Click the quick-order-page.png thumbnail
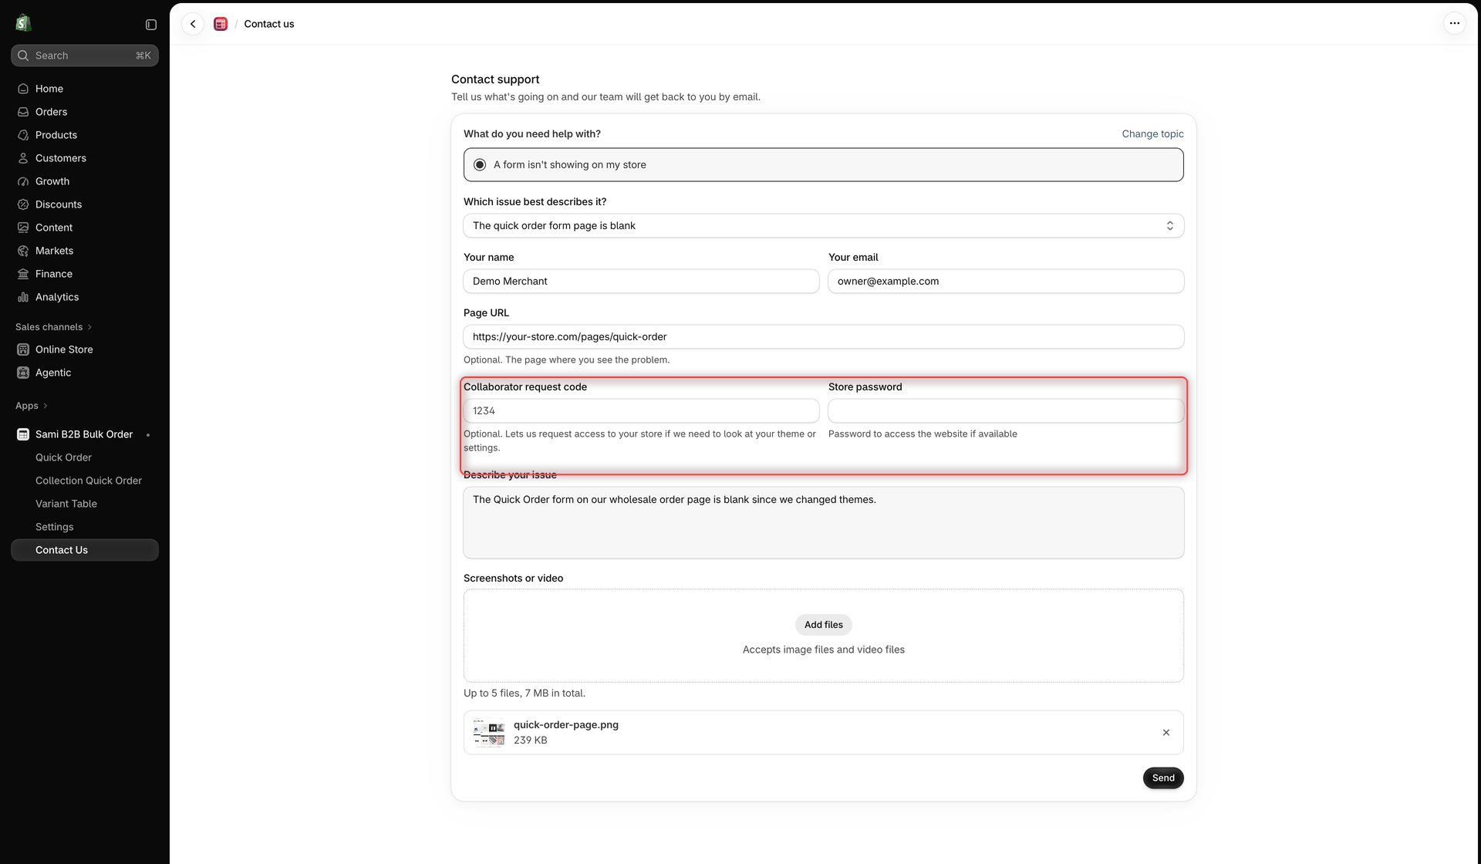Screen dimensions: 1481x864 pyautogui.click(x=489, y=733)
